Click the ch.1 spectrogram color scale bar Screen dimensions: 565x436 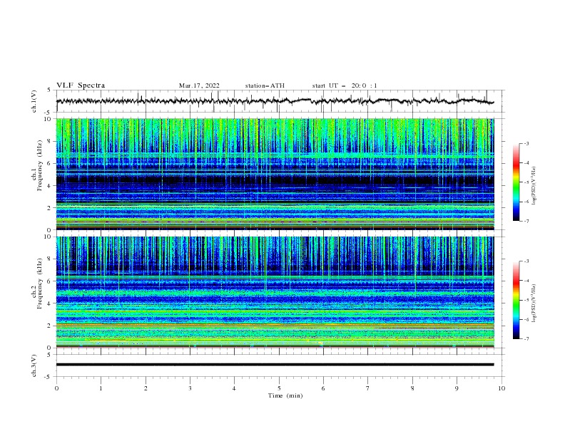[x=516, y=182]
